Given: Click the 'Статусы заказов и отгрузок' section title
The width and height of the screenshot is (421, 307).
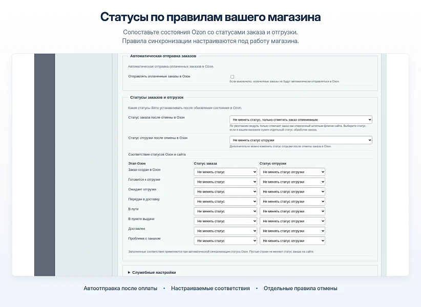Looking at the screenshot, I should click(157, 97).
